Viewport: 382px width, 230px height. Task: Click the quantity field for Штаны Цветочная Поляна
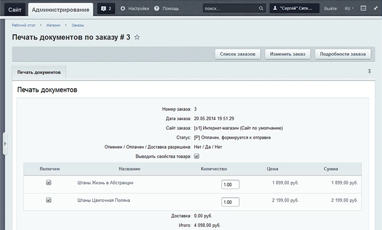tap(230, 202)
